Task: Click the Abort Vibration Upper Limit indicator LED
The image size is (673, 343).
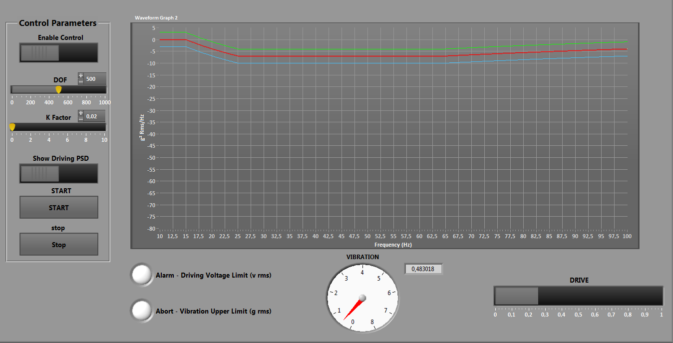Action: click(141, 311)
